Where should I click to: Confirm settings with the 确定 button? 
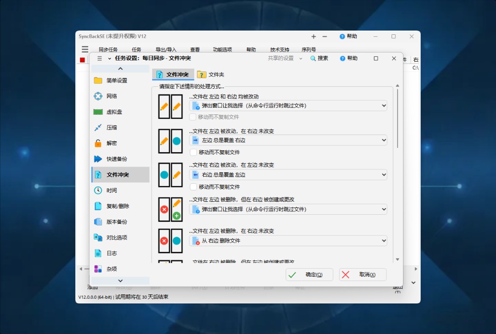[309, 274]
